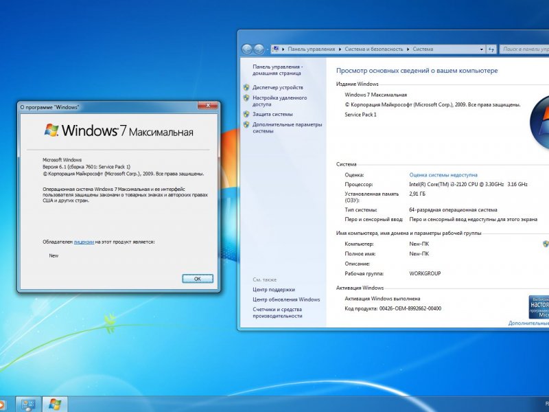The height and width of the screenshot is (412, 549).
Task: Open the address bar history dropdown
Action: [482, 49]
